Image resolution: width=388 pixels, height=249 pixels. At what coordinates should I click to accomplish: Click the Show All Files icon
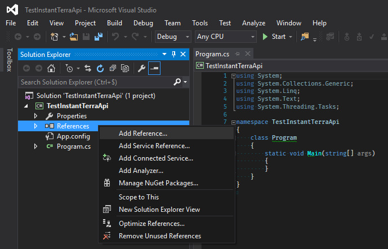(x=125, y=68)
